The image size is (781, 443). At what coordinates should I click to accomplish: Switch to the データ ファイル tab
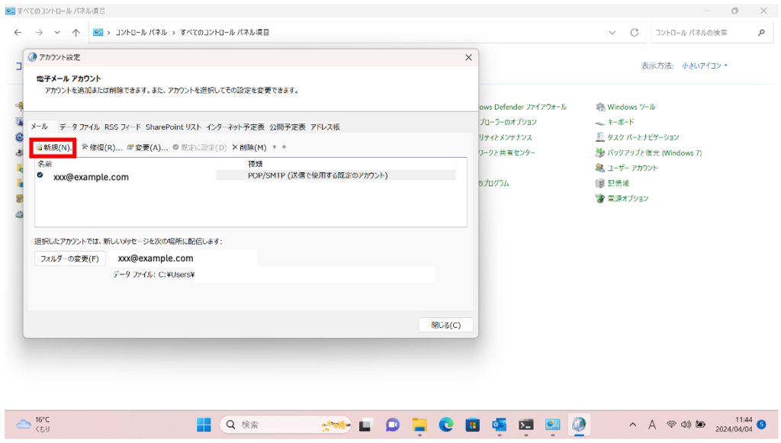point(79,127)
